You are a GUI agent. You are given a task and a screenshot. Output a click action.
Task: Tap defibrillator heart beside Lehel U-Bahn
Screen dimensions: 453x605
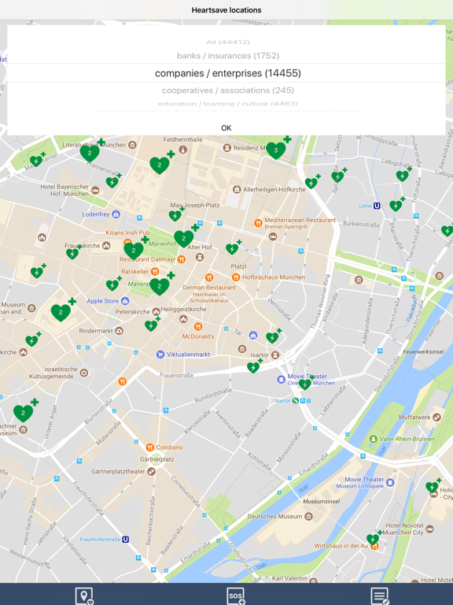396,206
